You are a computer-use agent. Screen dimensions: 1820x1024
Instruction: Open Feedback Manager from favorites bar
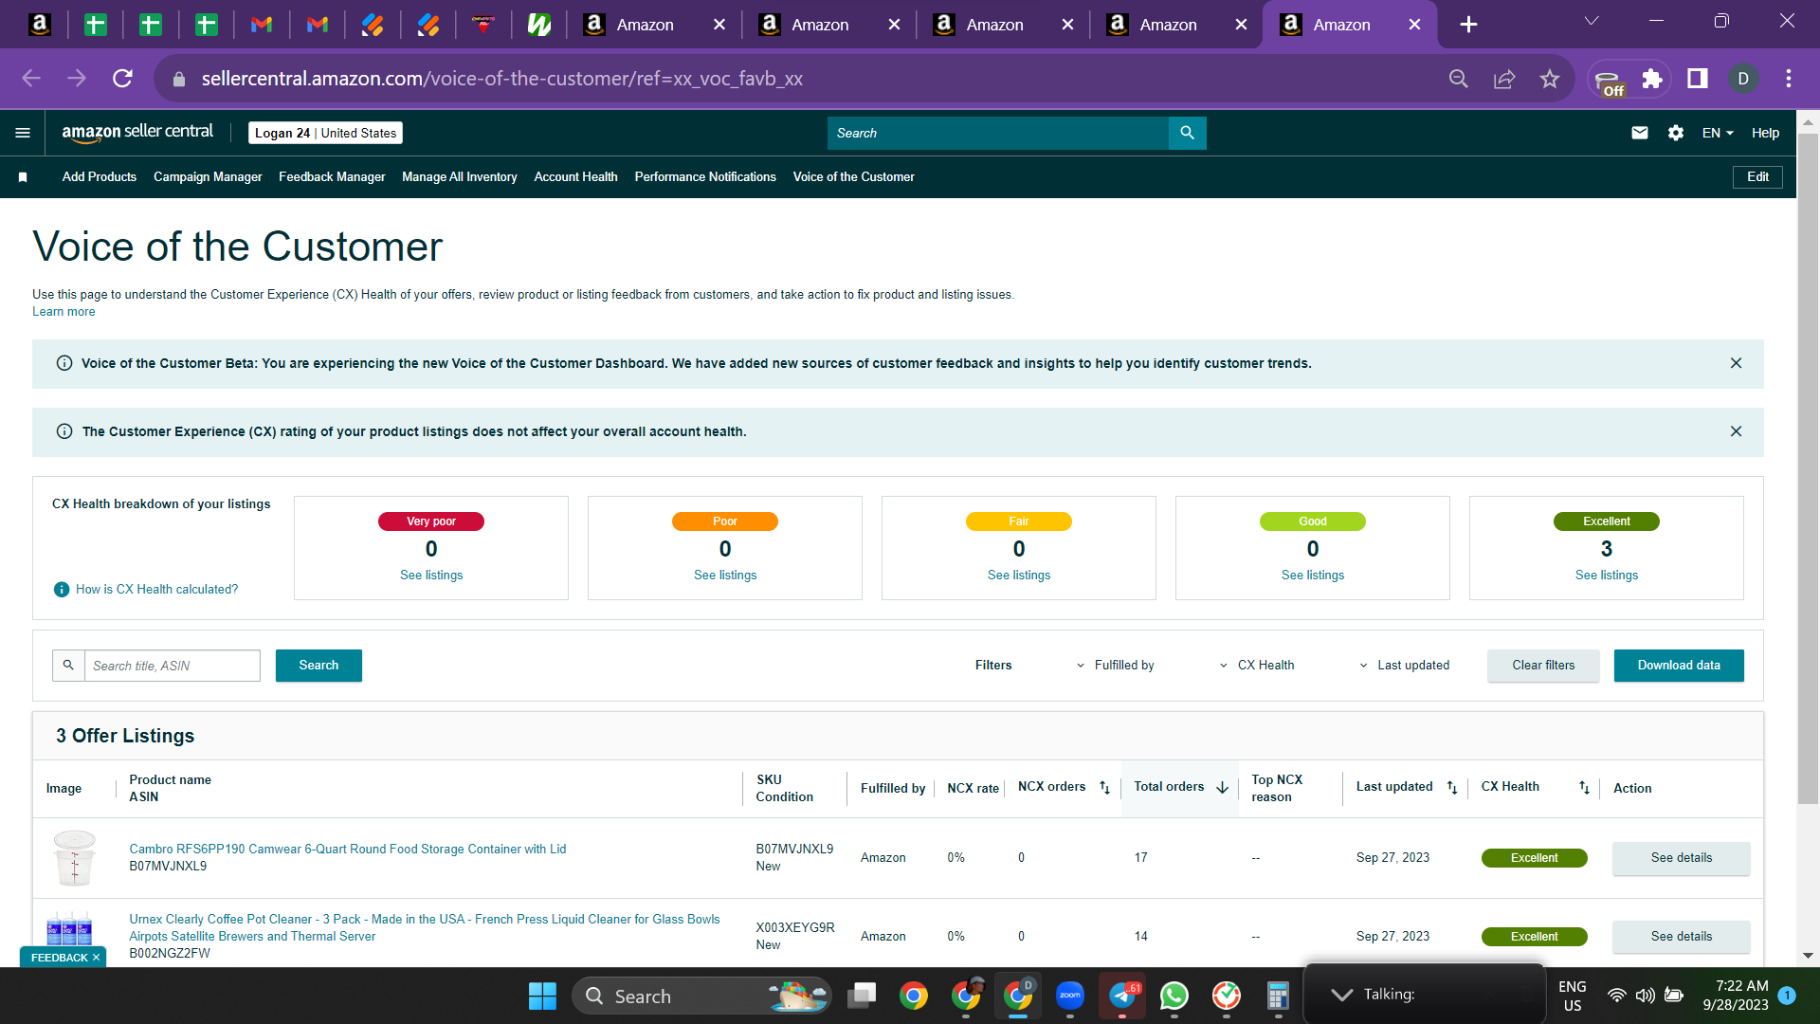pos(332,177)
